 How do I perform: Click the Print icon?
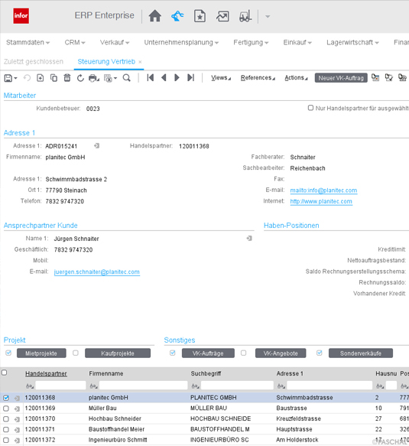(94, 78)
